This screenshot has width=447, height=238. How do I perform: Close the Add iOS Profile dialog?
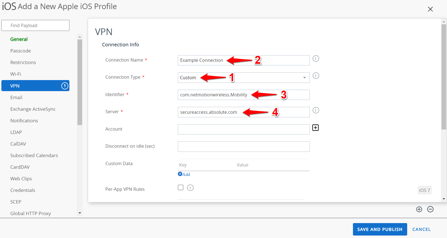pyautogui.click(x=430, y=9)
